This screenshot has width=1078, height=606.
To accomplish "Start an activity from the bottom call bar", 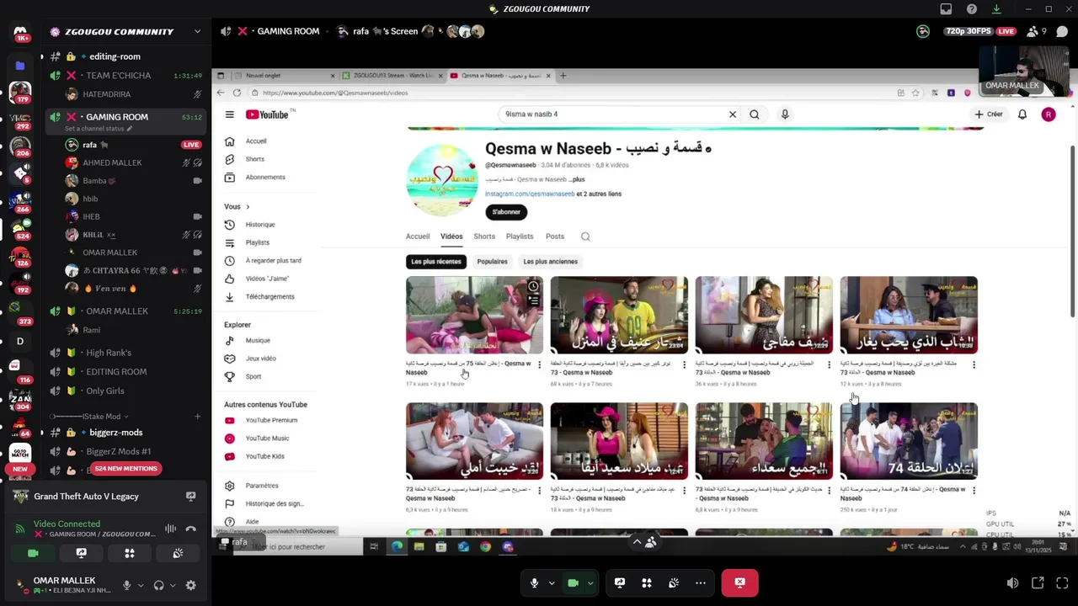I will tap(646, 582).
